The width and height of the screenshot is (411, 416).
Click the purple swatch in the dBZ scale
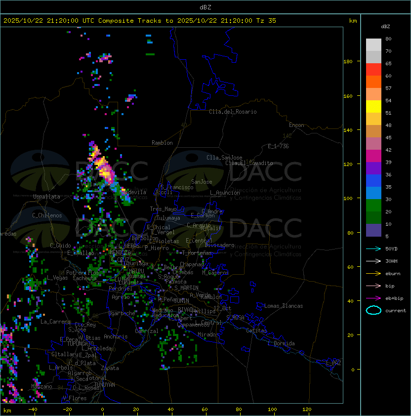pyautogui.click(x=373, y=168)
